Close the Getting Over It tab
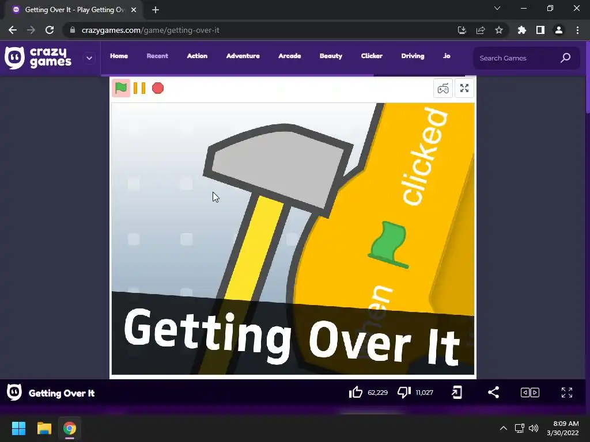This screenshot has width=590, height=442. [x=134, y=10]
